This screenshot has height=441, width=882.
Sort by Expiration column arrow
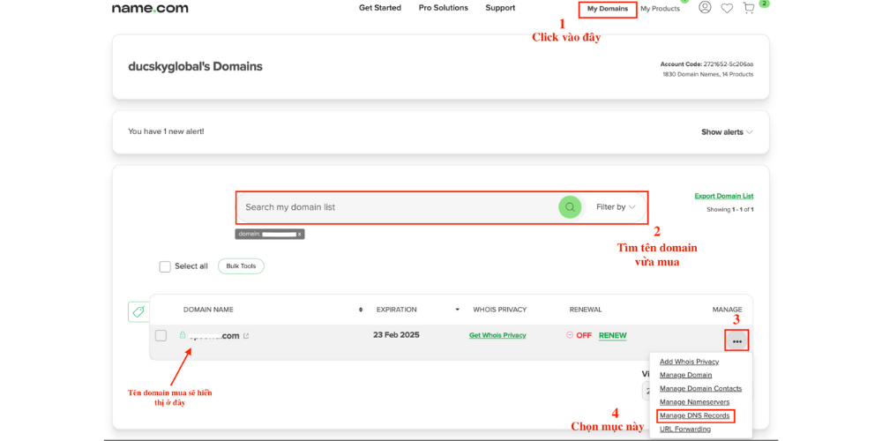(x=457, y=310)
